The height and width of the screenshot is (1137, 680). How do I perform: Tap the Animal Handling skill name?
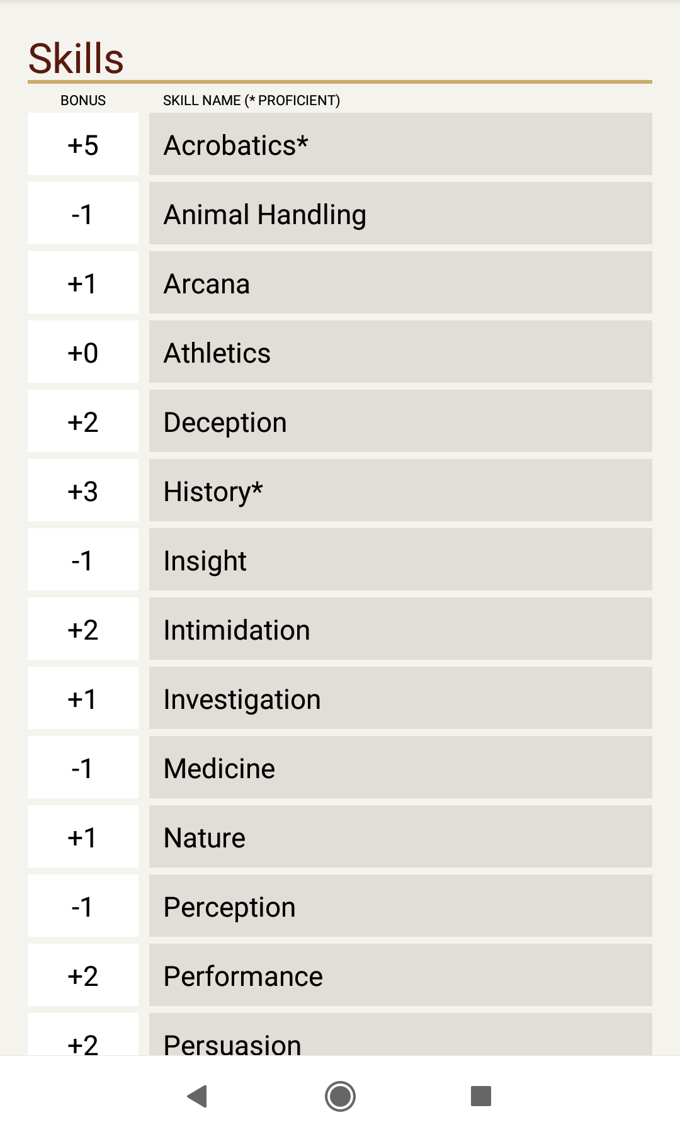pyautogui.click(x=400, y=213)
